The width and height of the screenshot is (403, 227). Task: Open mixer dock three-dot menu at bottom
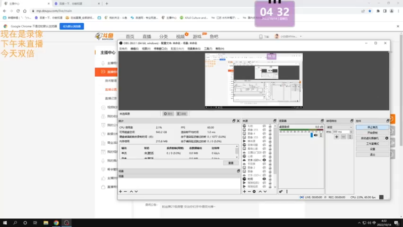(287, 192)
